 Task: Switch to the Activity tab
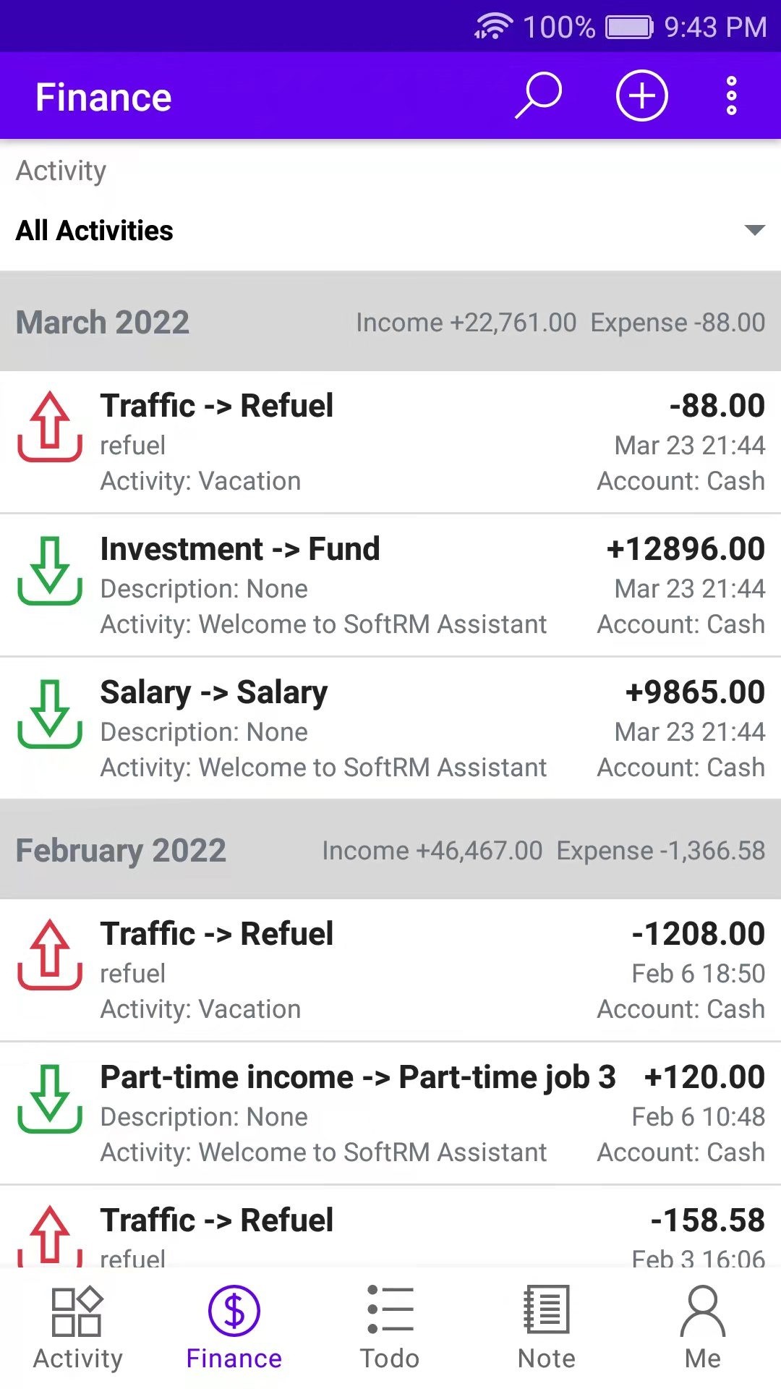pos(78,1327)
